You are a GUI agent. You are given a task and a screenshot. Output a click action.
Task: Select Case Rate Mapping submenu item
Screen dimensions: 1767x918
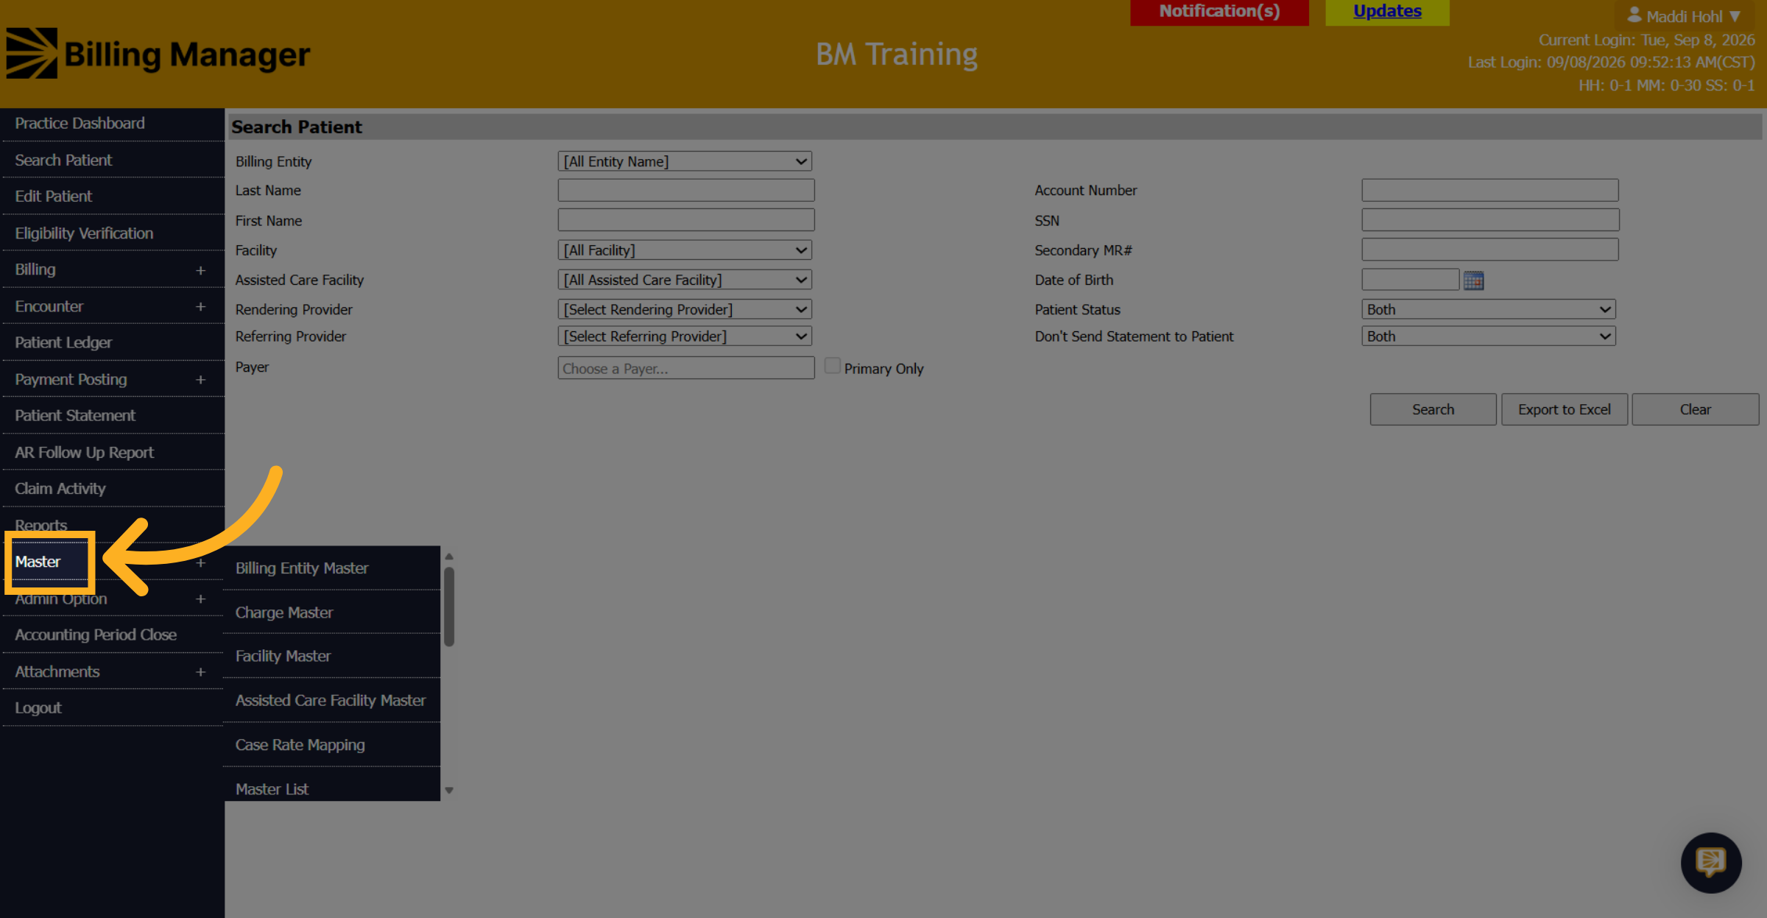[331, 745]
